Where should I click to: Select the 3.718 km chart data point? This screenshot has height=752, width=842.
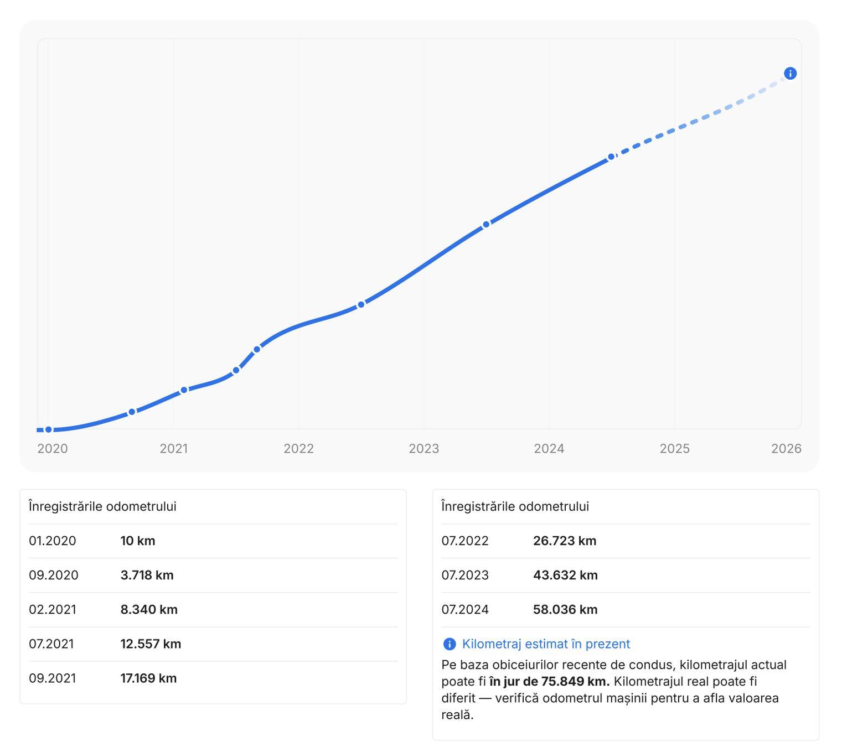132,412
